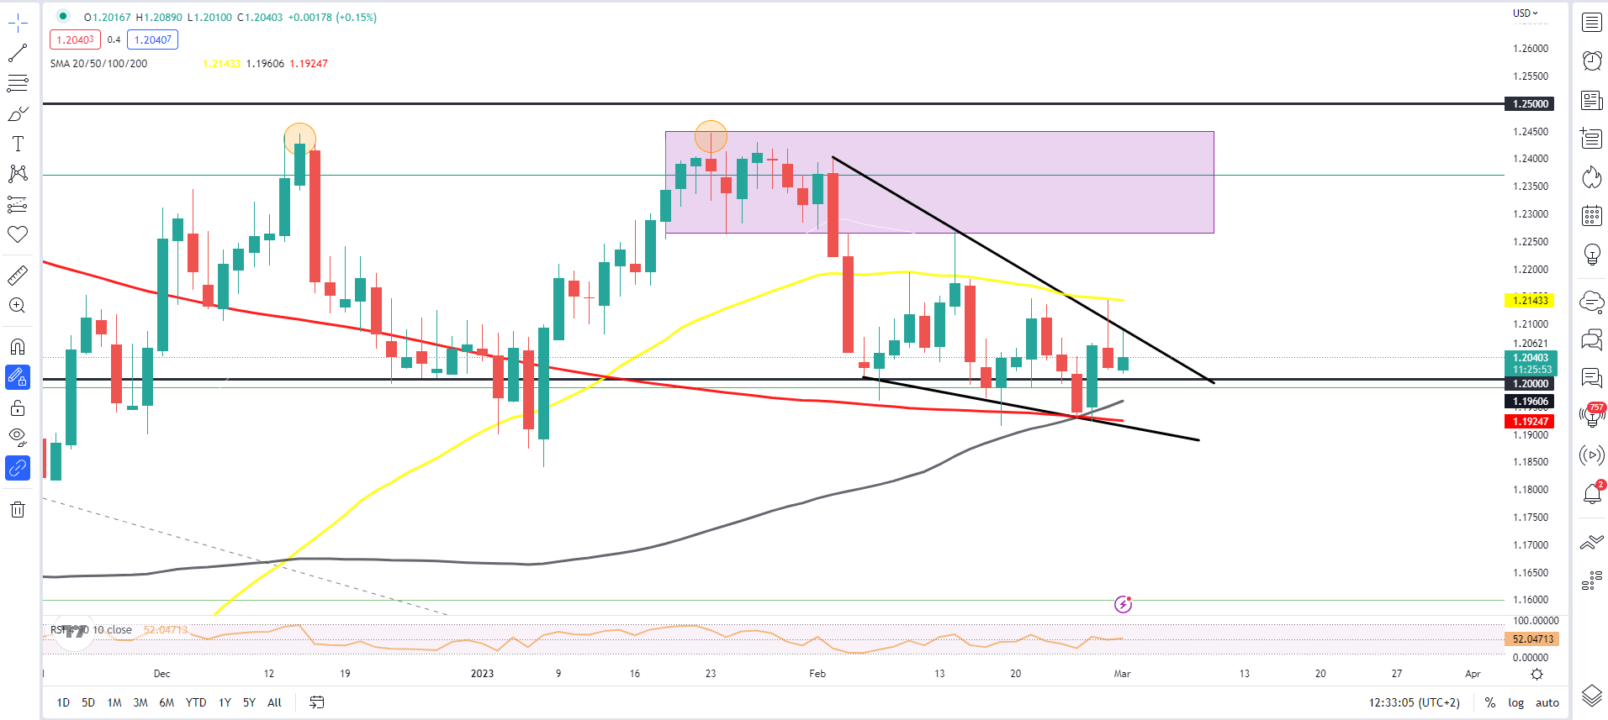The image size is (1608, 720).
Task: Open the Forecasting and measurement tools
Action: click(x=18, y=204)
